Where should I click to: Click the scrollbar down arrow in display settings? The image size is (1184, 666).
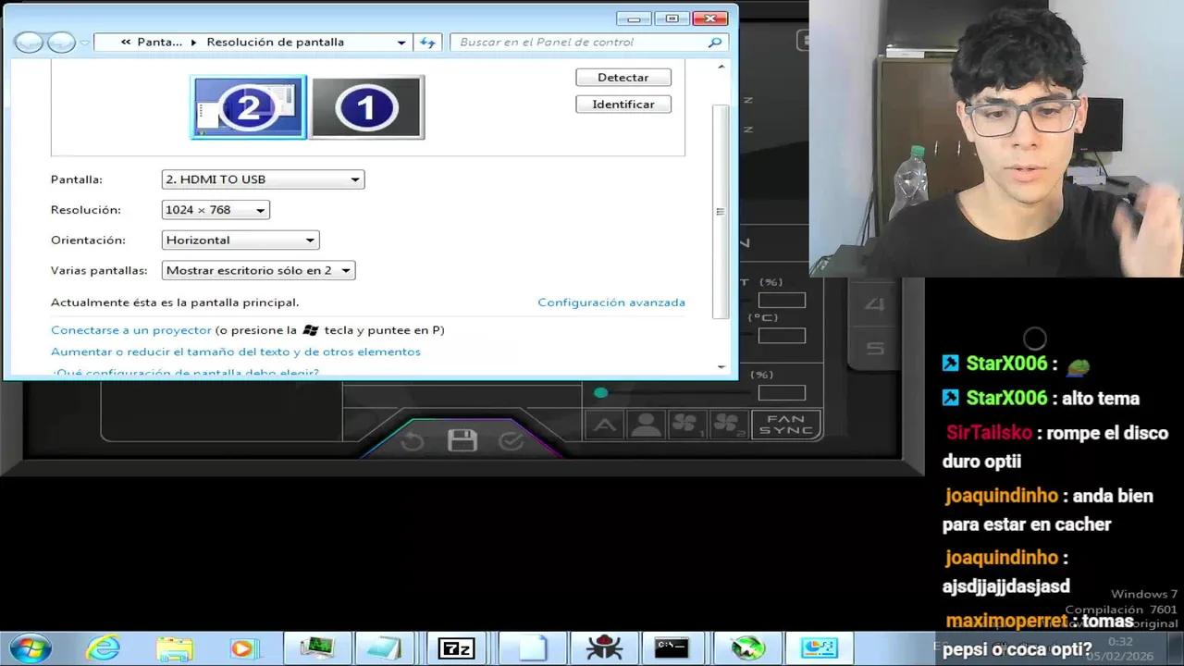(721, 367)
